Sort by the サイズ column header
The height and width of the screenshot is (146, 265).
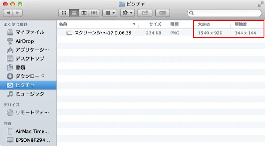coord(155,24)
